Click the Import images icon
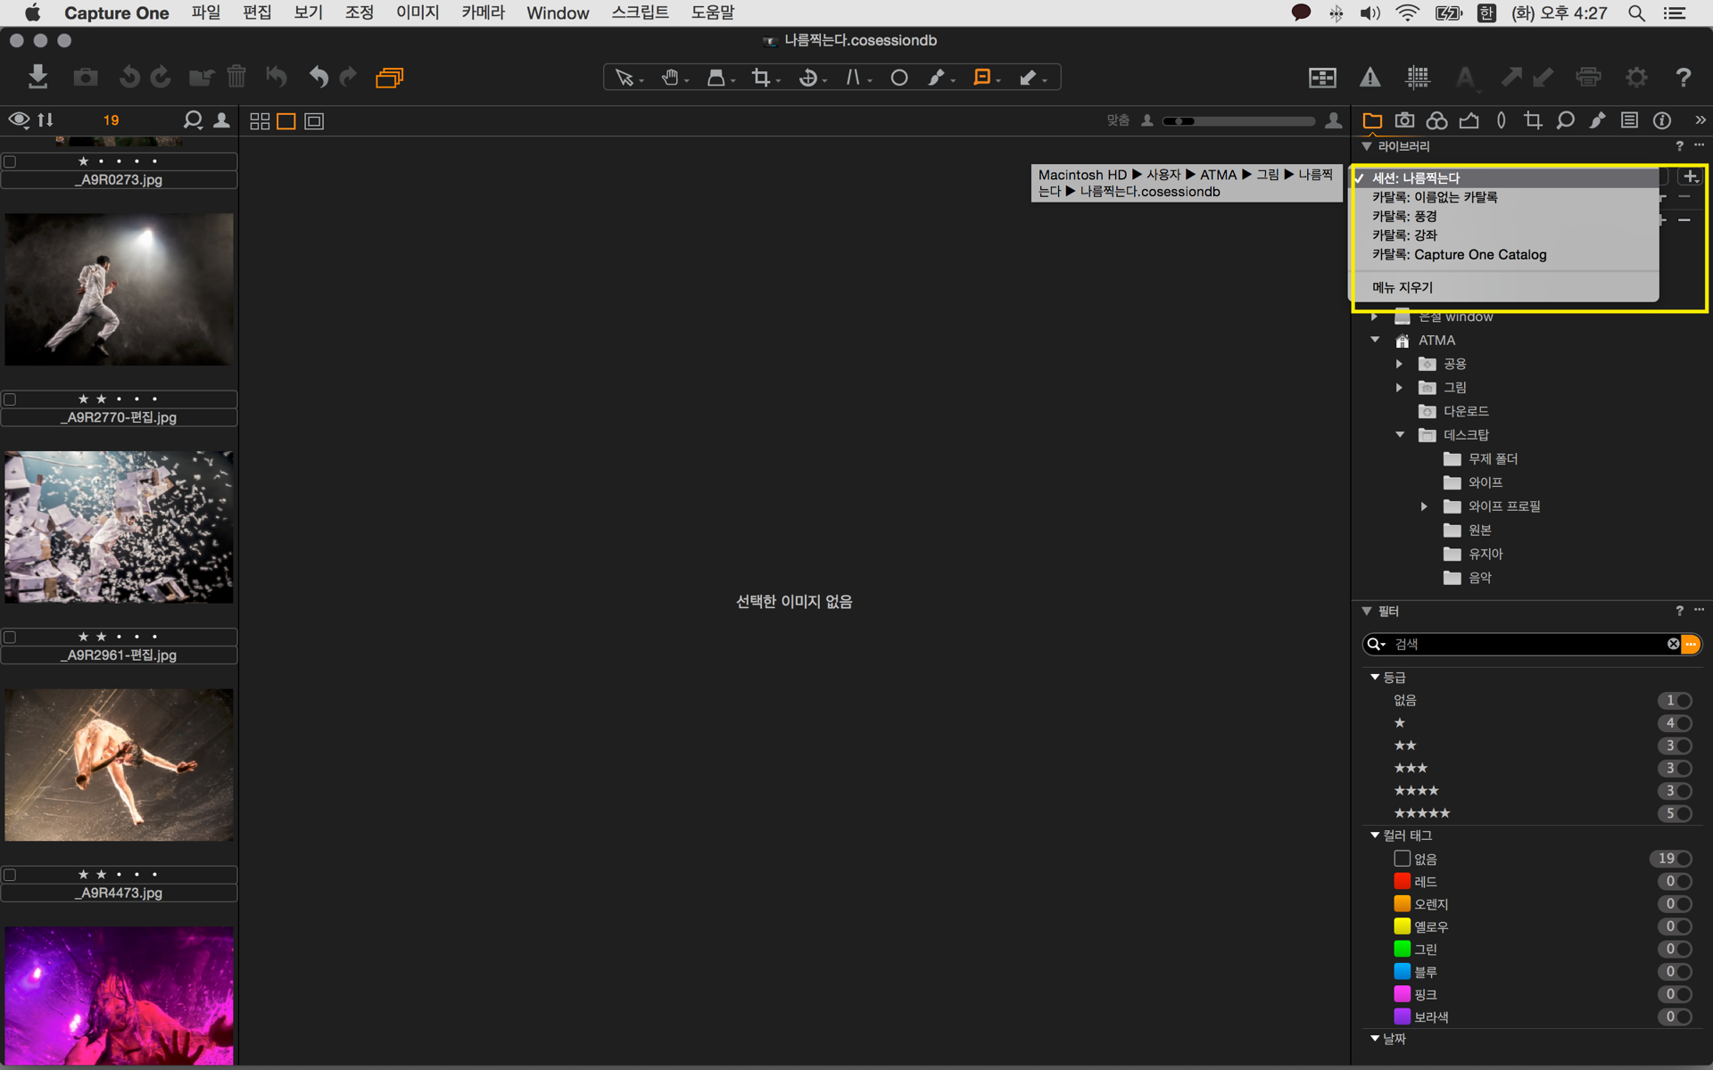Screen dimensions: 1713x1070 pyautogui.click(x=37, y=78)
